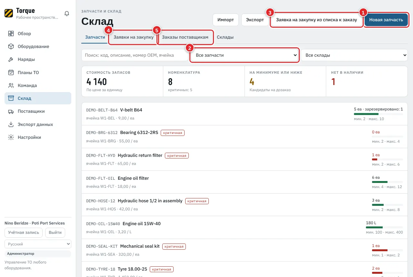Open the Русский language selector

tap(38, 244)
